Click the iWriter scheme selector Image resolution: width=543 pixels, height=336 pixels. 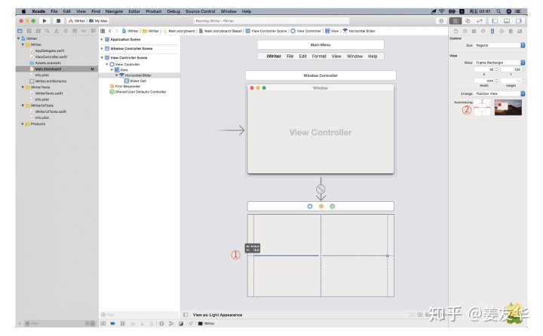[x=77, y=21]
